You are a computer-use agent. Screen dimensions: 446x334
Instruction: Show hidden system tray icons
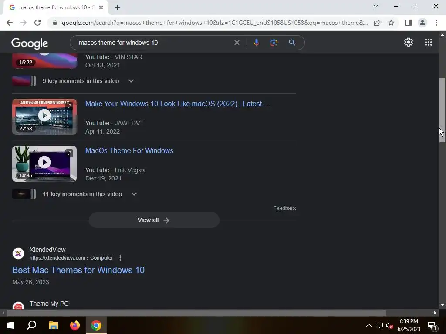pos(368,325)
